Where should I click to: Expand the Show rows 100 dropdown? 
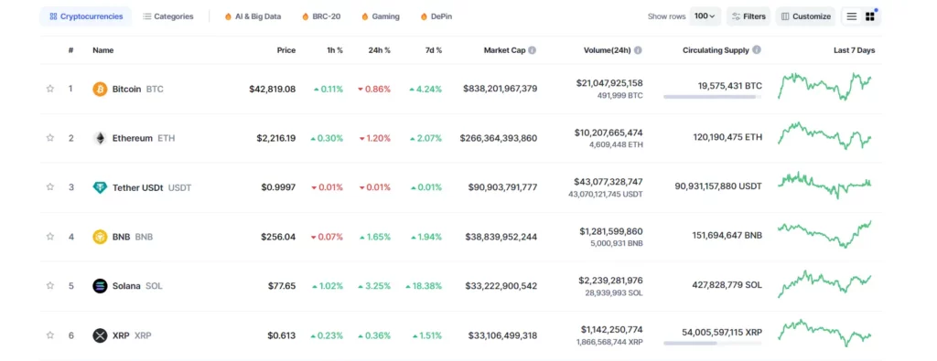pos(705,16)
